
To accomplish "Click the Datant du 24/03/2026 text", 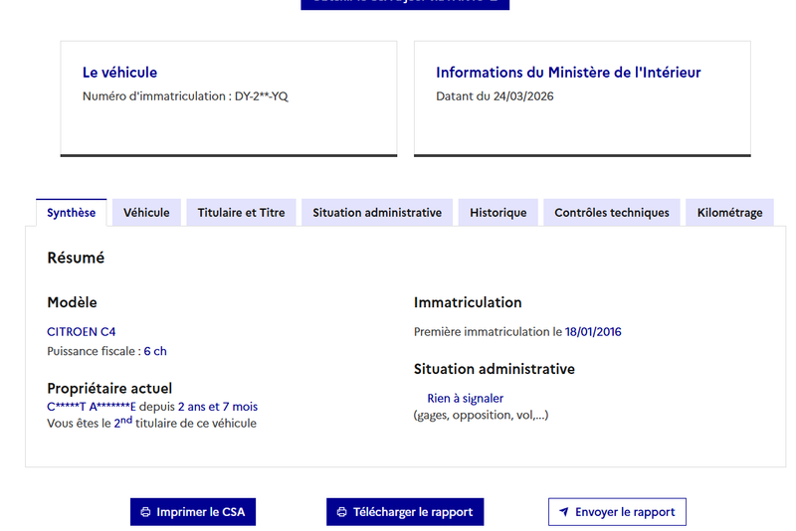I will tap(495, 96).
